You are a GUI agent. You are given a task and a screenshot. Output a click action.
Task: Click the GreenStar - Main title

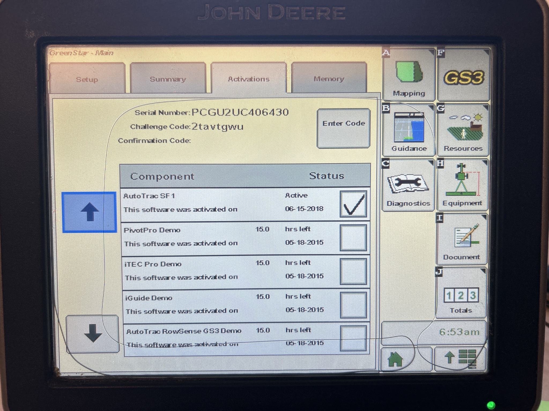pyautogui.click(x=81, y=53)
